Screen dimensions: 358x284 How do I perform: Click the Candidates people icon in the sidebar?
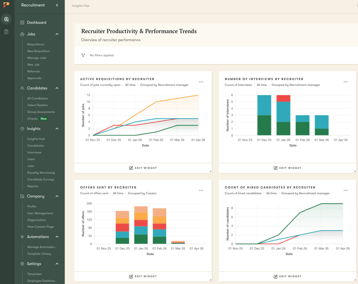pyautogui.click(x=22, y=88)
